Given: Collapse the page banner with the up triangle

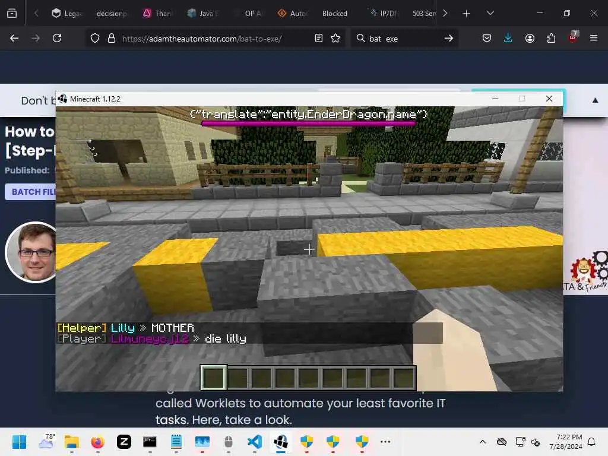Looking at the screenshot, I should (595, 100).
